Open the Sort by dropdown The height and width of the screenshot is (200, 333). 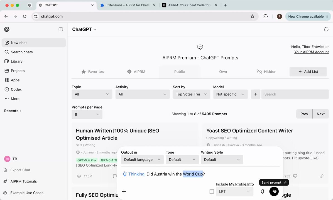click(191, 94)
